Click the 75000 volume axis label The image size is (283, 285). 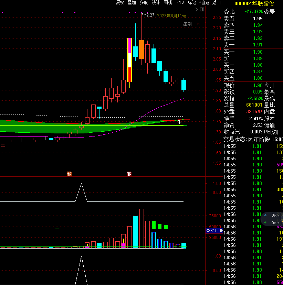(x=215, y=216)
